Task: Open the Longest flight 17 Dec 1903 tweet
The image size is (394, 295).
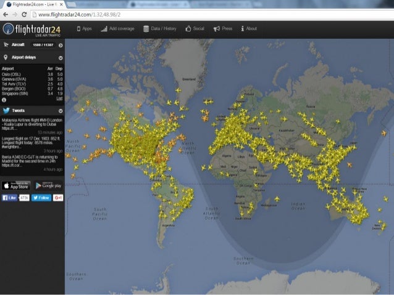Action: (31, 143)
